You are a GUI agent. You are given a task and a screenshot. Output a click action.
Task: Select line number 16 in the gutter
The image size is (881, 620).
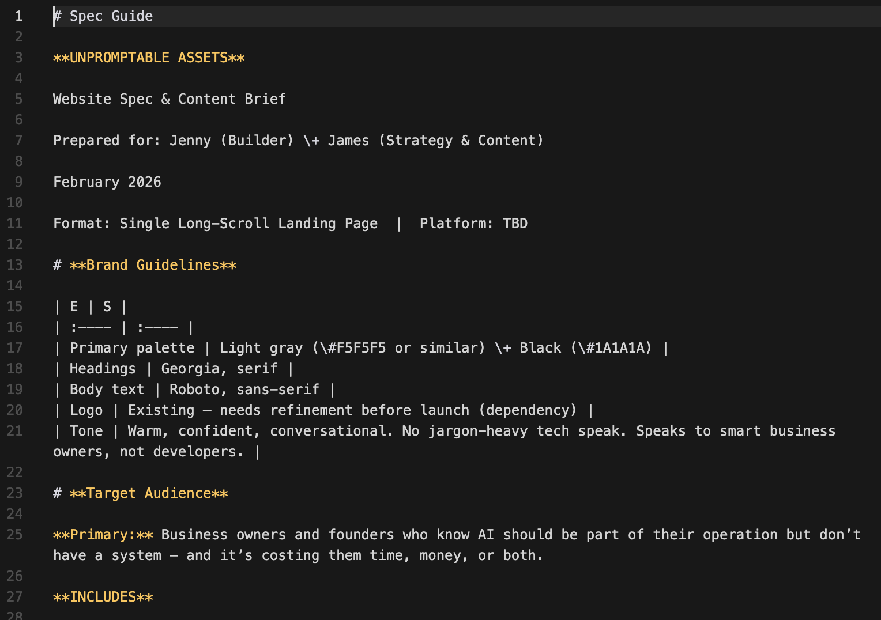[15, 327]
